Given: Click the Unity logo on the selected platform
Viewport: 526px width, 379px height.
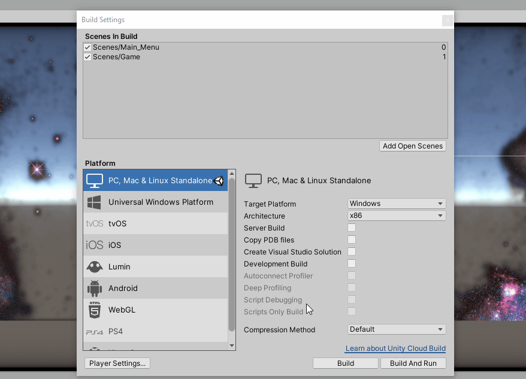Looking at the screenshot, I should 219,181.
